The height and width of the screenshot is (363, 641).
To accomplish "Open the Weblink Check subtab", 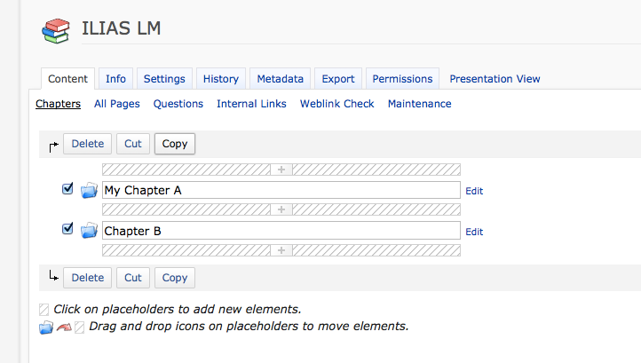I will point(336,104).
